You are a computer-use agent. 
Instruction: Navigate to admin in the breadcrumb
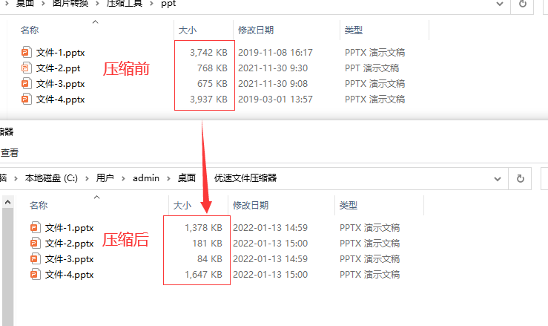coord(146,178)
